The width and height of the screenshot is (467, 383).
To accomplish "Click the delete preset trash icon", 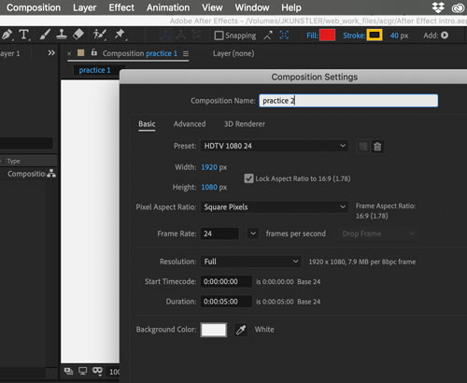I will click(377, 147).
